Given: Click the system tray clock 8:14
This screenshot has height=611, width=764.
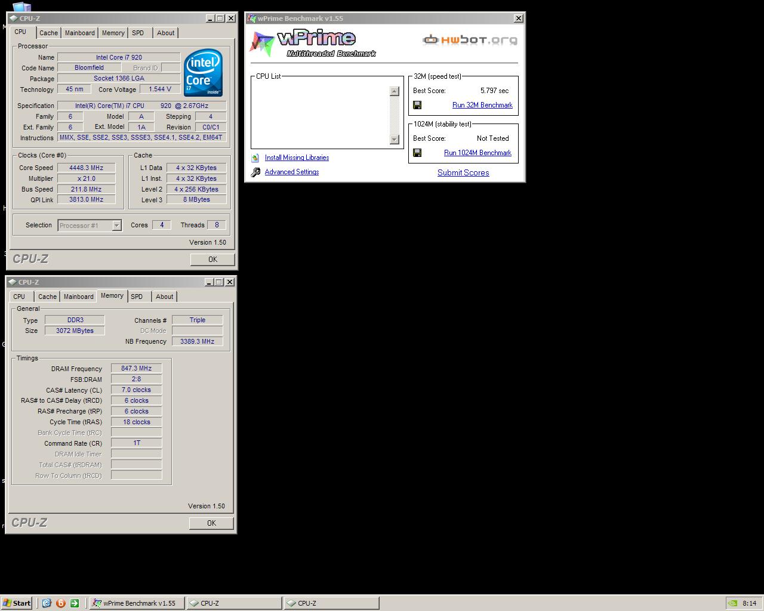Looking at the screenshot, I should pos(750,603).
